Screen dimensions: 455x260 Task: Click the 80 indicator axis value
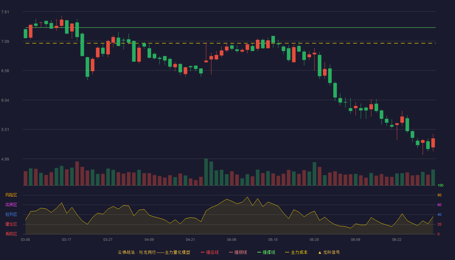pos(439,195)
